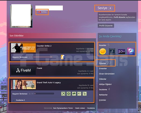Click the Turkey flag icon
This screenshot has width=141, height=113.
click(x=39, y=12)
